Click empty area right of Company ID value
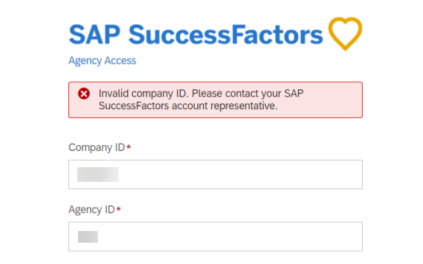Screen dimensions: 423x264 pos(240,175)
